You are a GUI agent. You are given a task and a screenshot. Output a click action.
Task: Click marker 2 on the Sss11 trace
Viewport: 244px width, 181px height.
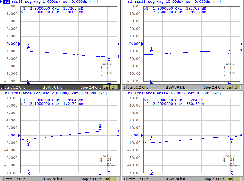pos(229,52)
